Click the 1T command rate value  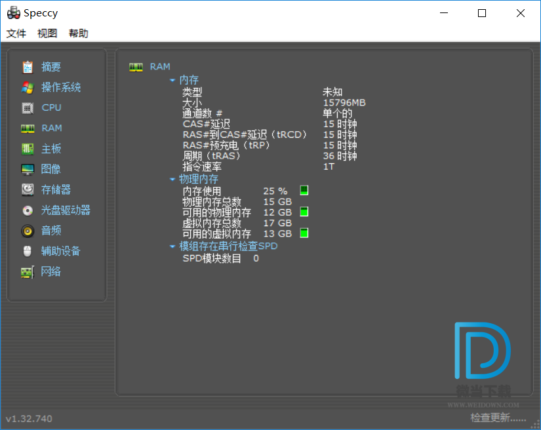click(x=329, y=167)
